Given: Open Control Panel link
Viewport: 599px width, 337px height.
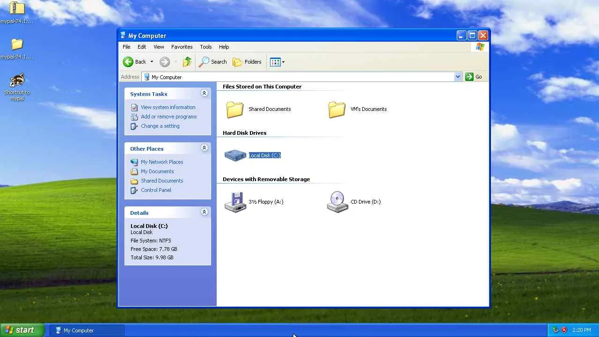Looking at the screenshot, I should (156, 190).
